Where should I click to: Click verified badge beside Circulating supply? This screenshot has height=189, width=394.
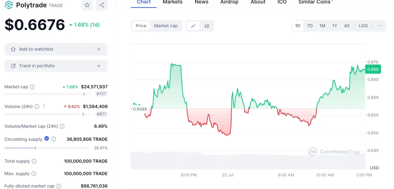pos(47,138)
